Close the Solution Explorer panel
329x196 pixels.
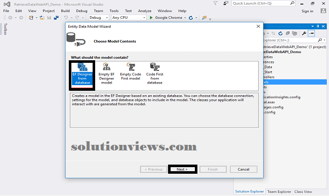[x=323, y=26]
